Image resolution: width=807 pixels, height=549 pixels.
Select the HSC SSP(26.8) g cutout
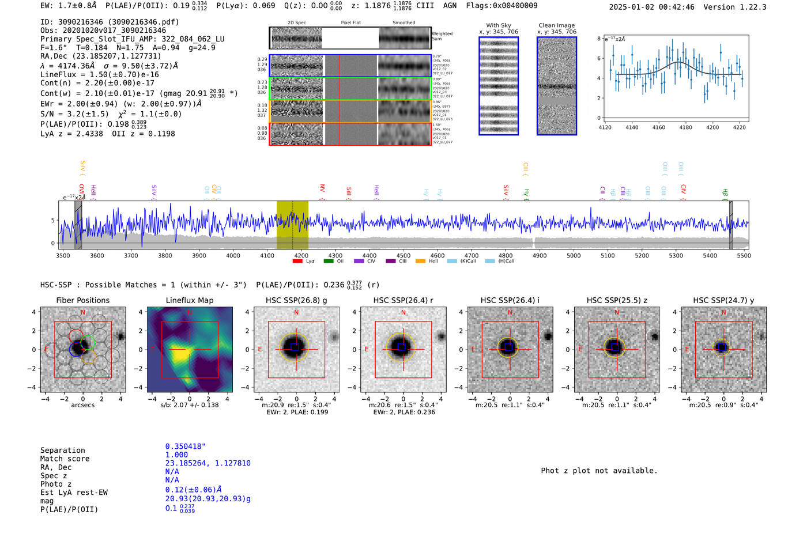pos(296,349)
